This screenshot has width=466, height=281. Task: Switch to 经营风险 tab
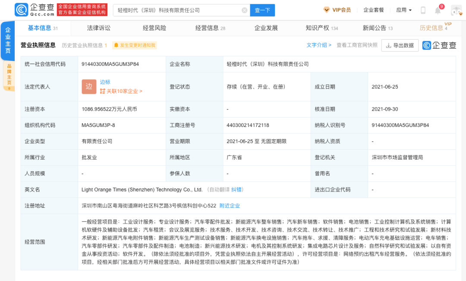(154, 28)
